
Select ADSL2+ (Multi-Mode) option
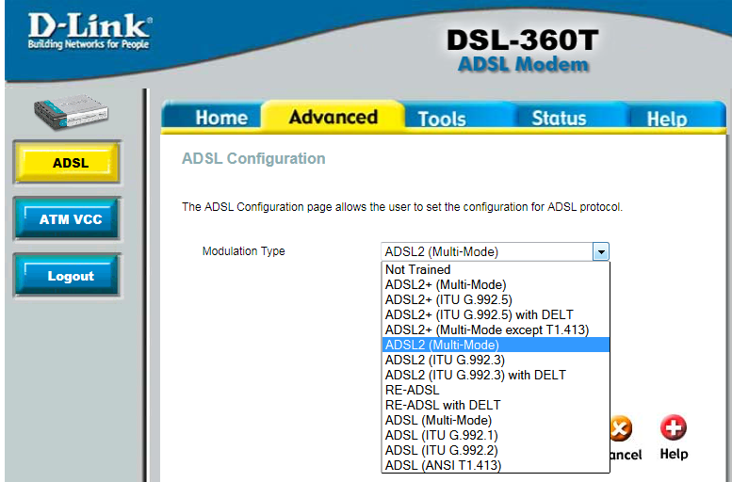496,284
